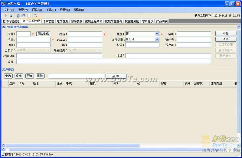Focus the MSN input field
The width and height of the screenshot is (242, 158).
[34, 45]
